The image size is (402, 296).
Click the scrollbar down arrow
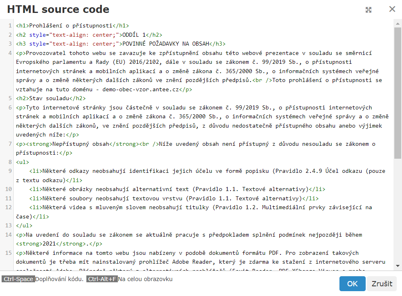coord(398,266)
